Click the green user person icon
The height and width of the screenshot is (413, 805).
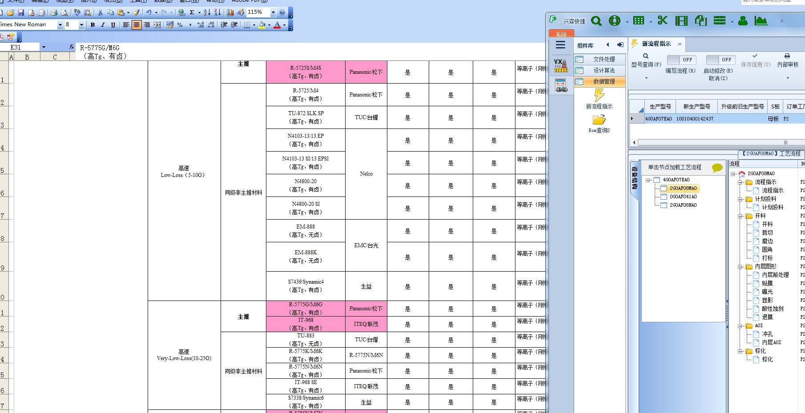coord(743,20)
